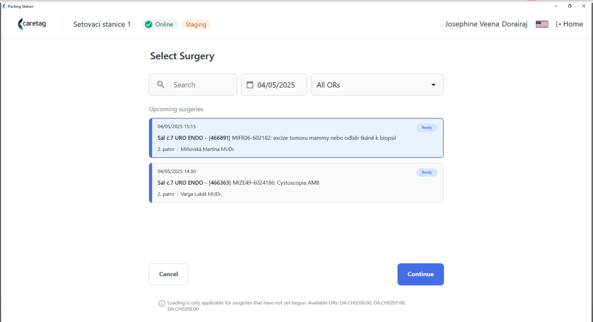Viewport: 593px width, 322px height.
Task: Select the 14:30 Cystoscopia AMB surgery
Action: tap(296, 183)
